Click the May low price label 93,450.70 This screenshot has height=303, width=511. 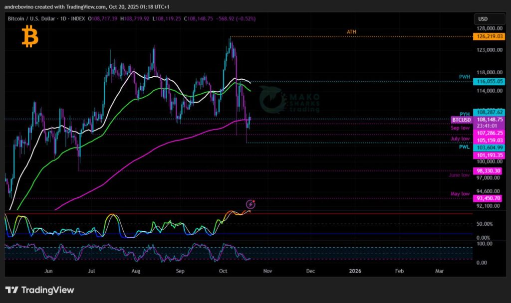(x=489, y=198)
